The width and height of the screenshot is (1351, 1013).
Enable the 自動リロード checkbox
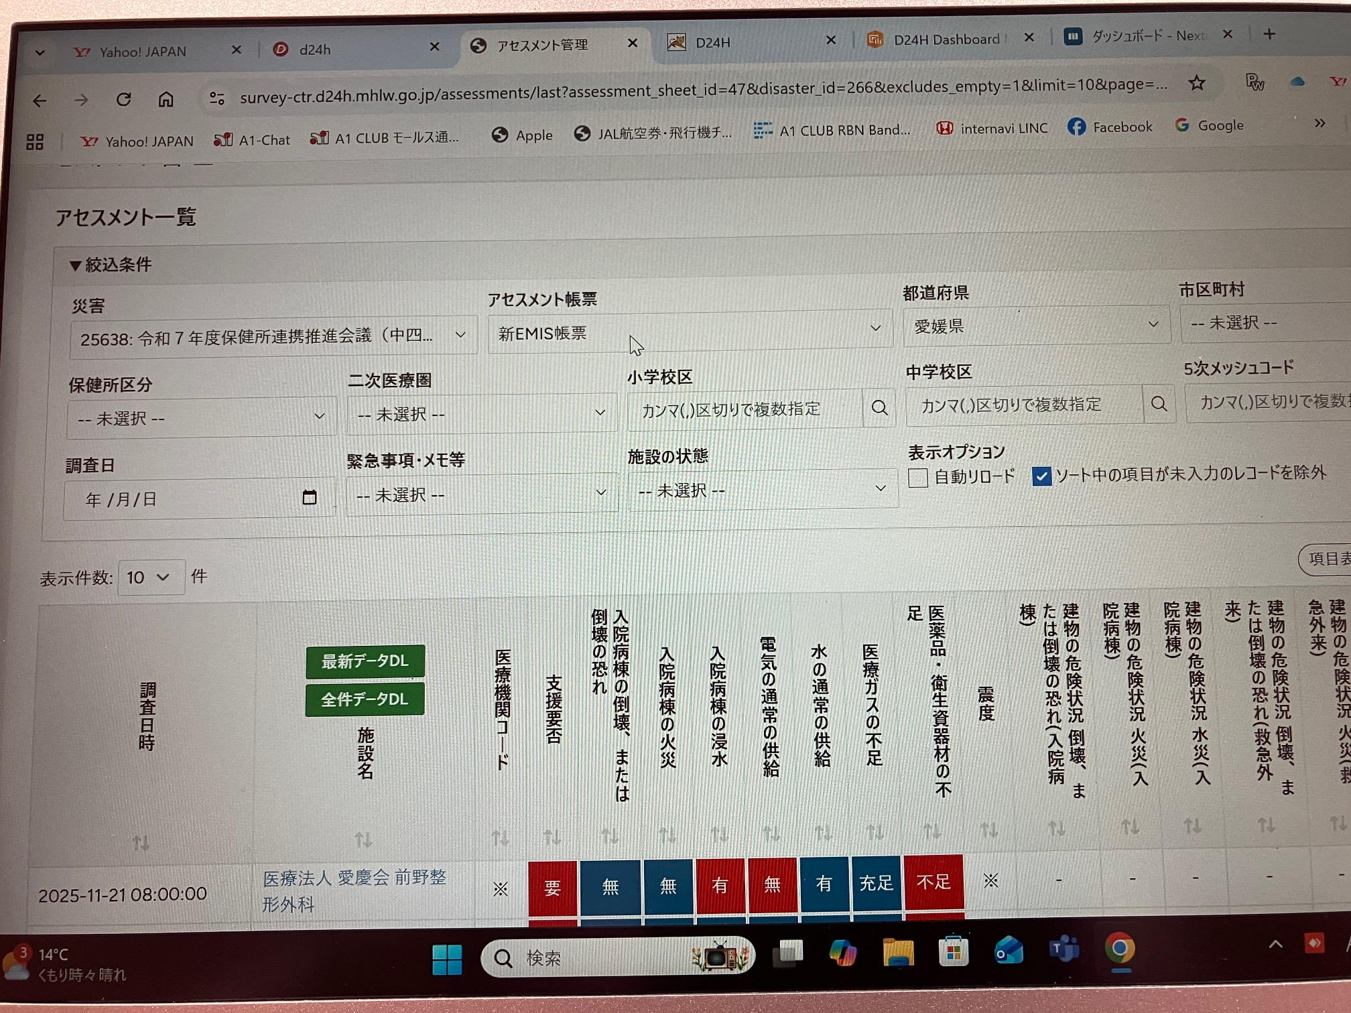point(918,478)
